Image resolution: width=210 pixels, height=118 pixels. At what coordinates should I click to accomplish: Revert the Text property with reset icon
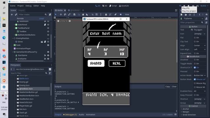click(x=192, y=30)
